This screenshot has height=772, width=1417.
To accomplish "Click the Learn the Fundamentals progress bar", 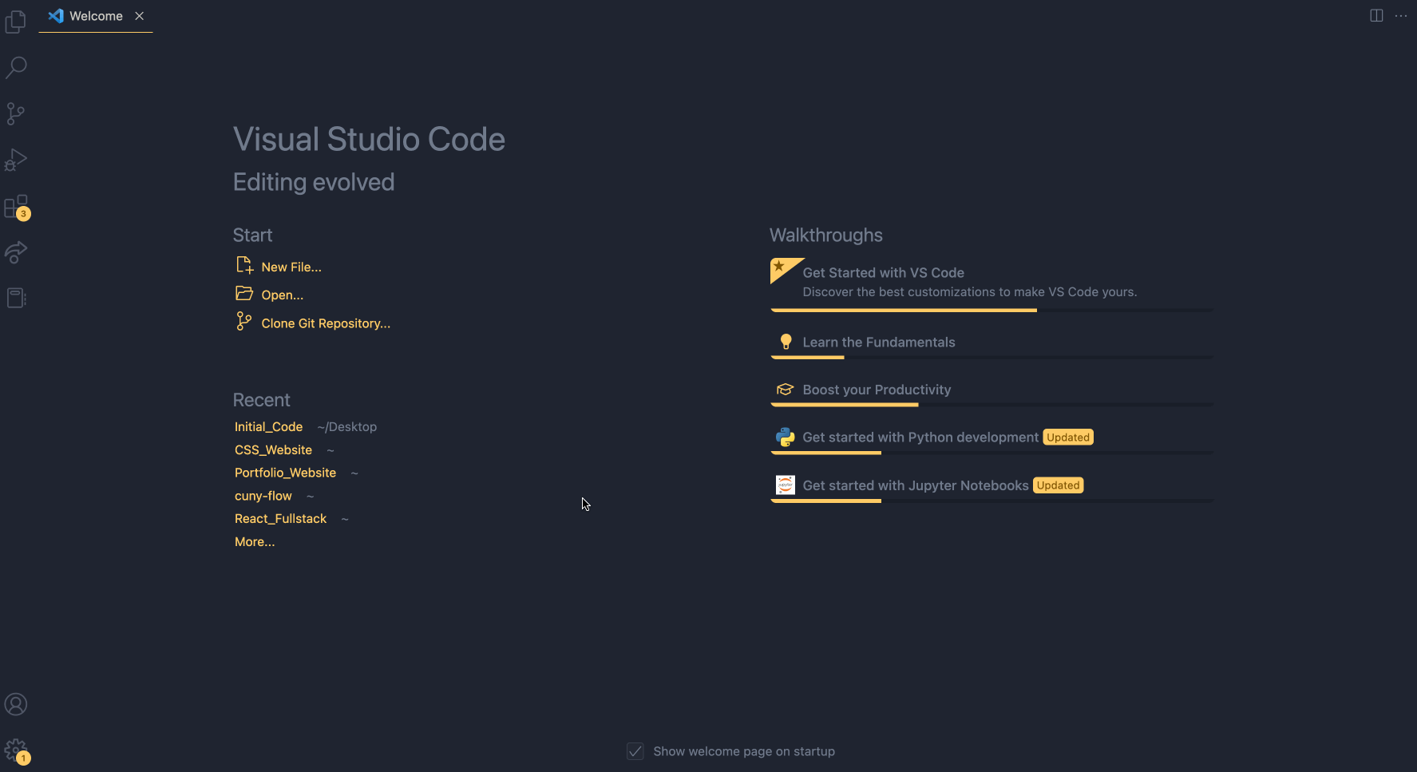I will coord(992,357).
